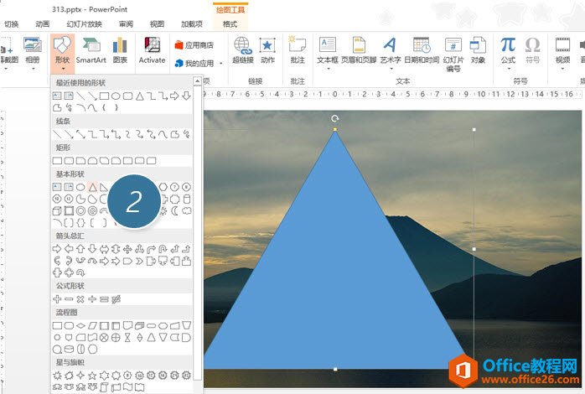Expand the 相册 (Photo Album) dropdown
This screenshot has height=394, width=585.
[x=33, y=69]
